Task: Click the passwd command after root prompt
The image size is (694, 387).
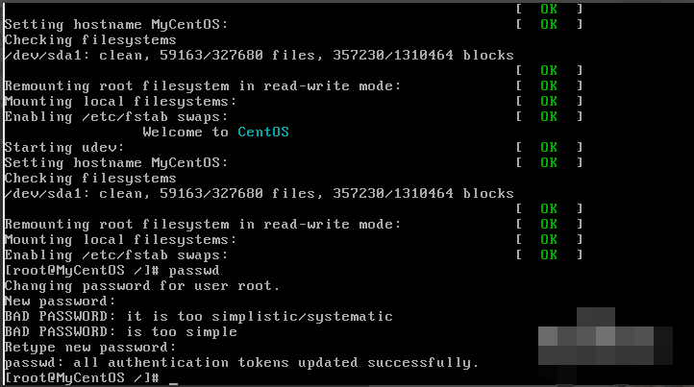Action: (194, 270)
